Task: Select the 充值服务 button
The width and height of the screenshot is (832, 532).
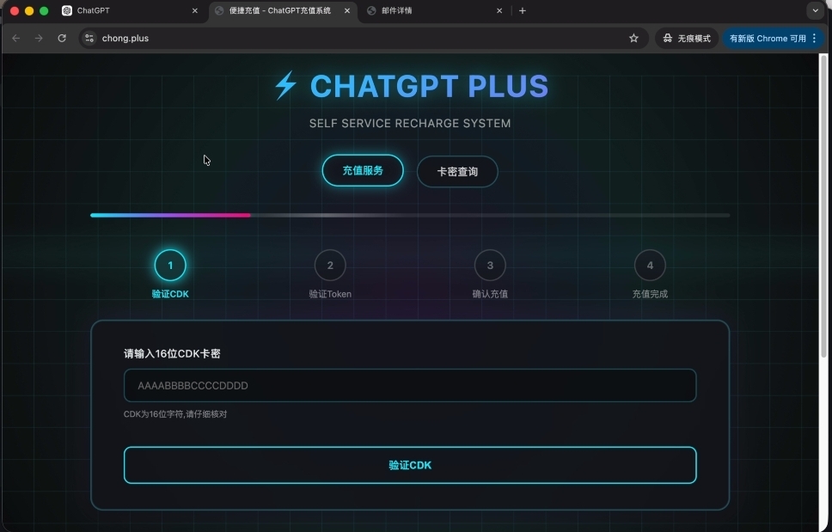Action: pos(363,170)
